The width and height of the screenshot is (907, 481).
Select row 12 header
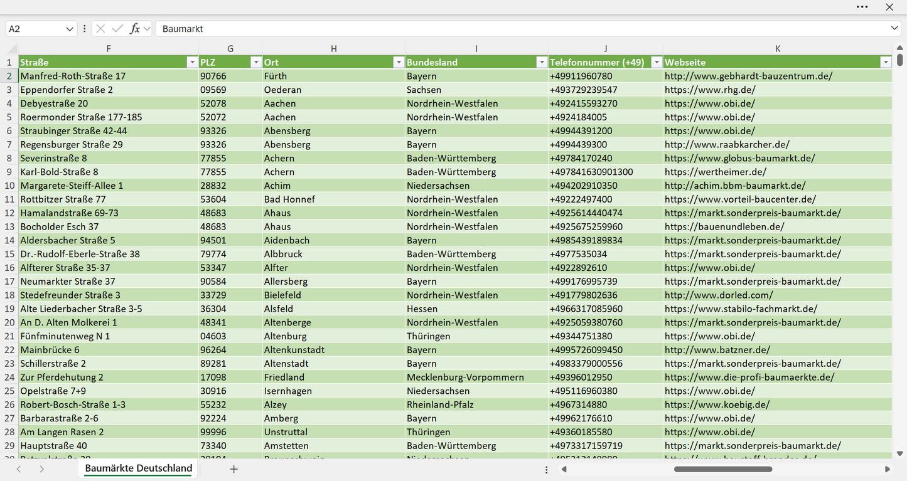[9, 213]
